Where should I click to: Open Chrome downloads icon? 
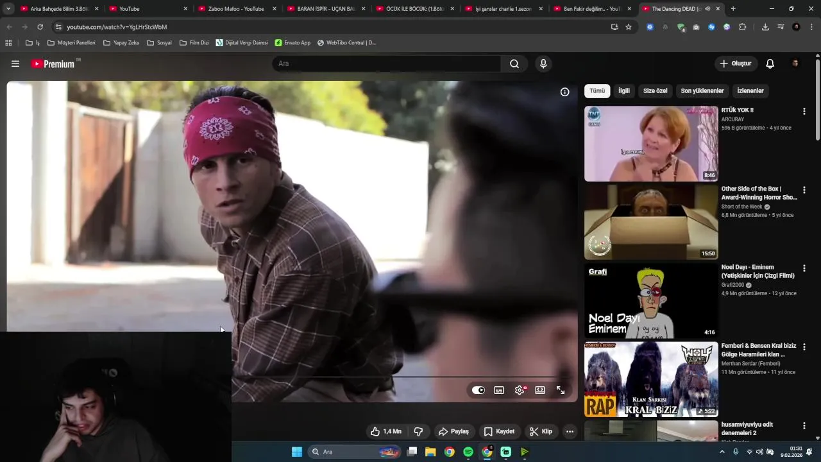[x=765, y=27]
